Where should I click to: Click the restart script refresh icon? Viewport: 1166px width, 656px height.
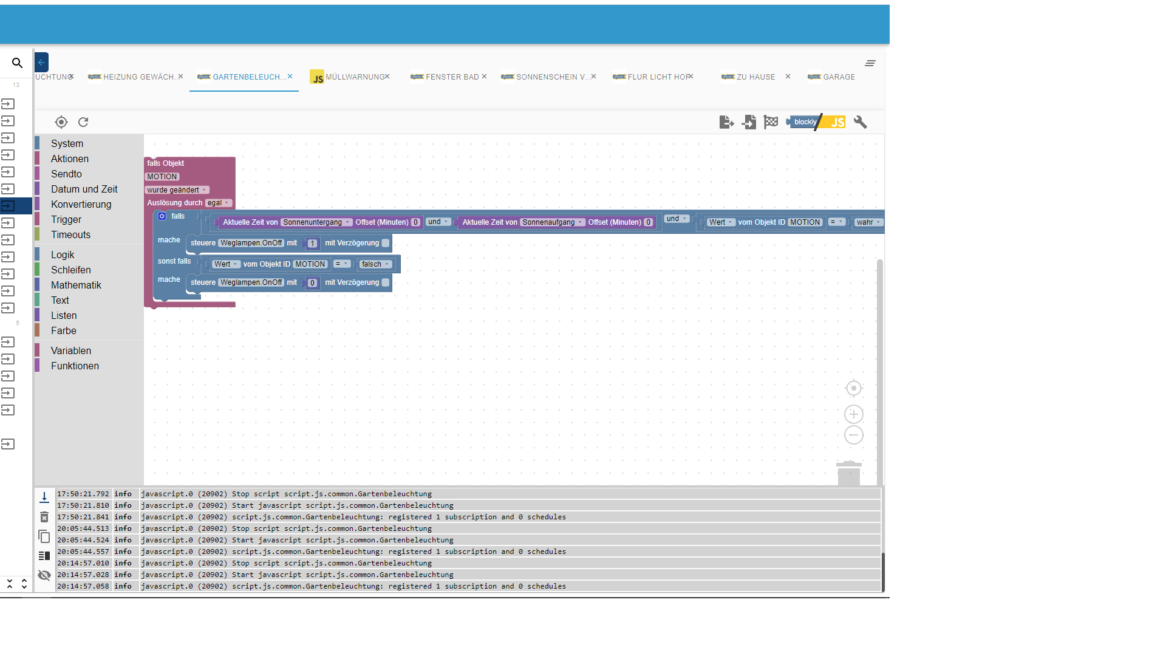click(83, 122)
